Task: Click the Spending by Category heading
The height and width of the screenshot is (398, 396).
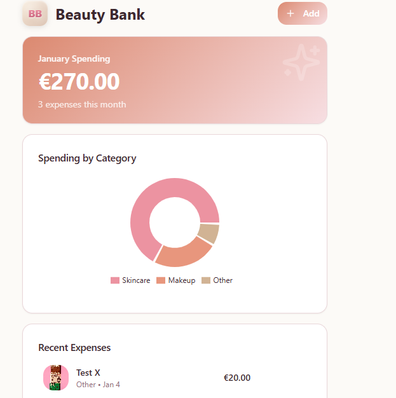Action: click(87, 158)
